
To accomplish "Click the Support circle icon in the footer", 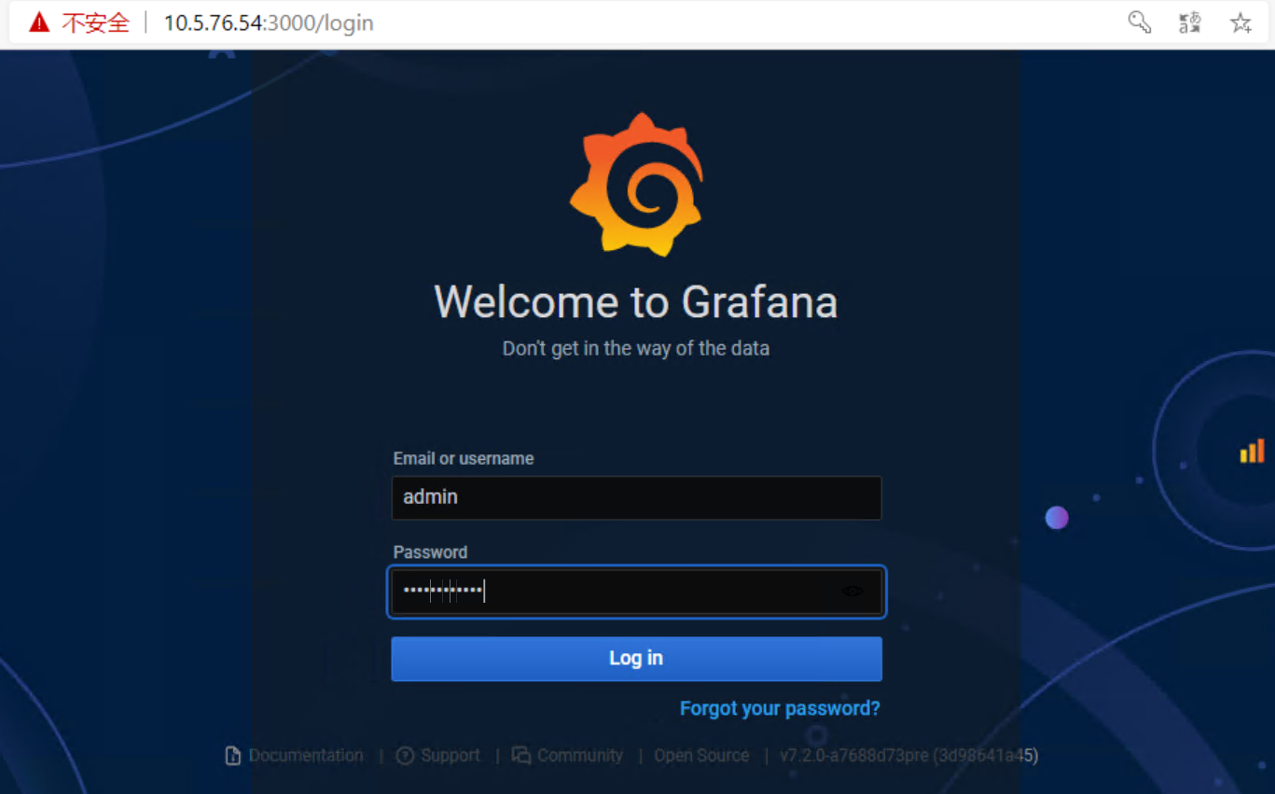I will 404,755.
